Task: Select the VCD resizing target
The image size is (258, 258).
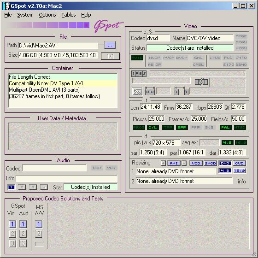Action: (x=196, y=163)
